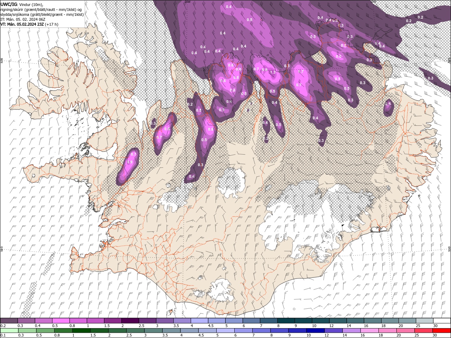Viewport: 451px width, 338px height.
Task: Pick darkest green rain swatch between 1 and 1.5
Action: (x=81, y=331)
